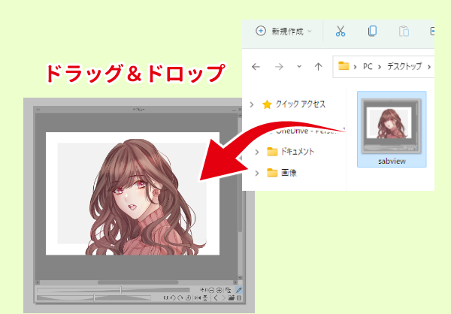
Task: Open chevron after PC in address bar
Action: click(x=380, y=67)
